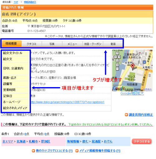Click the メディア掲載情報を投稿する link
This screenshot has width=156, height=159.
click(97, 151)
